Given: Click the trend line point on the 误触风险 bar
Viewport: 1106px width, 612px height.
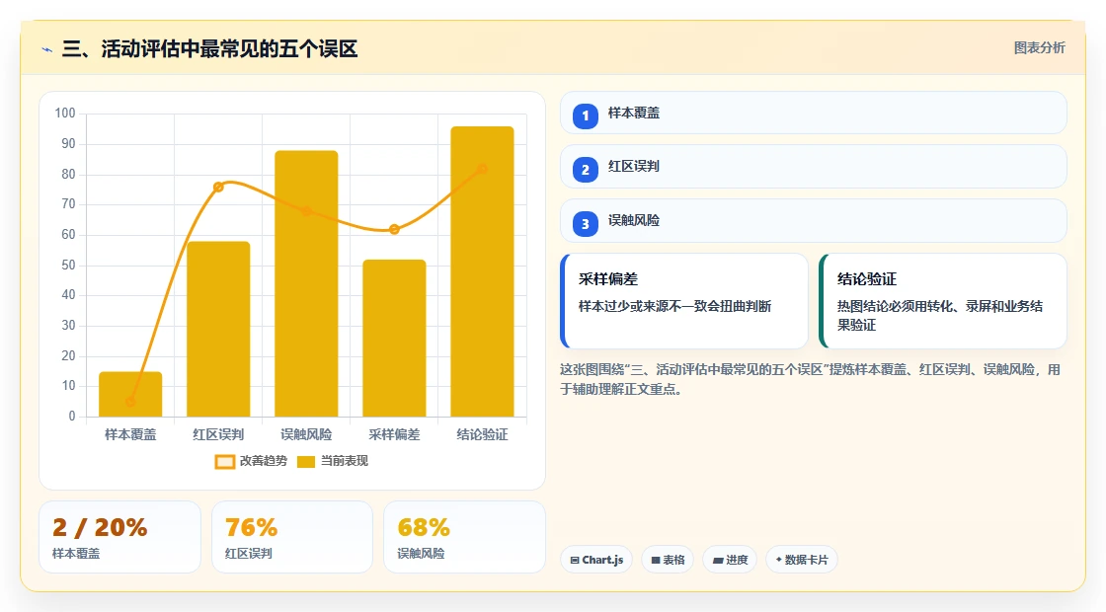Looking at the screenshot, I should pyautogui.click(x=306, y=211).
